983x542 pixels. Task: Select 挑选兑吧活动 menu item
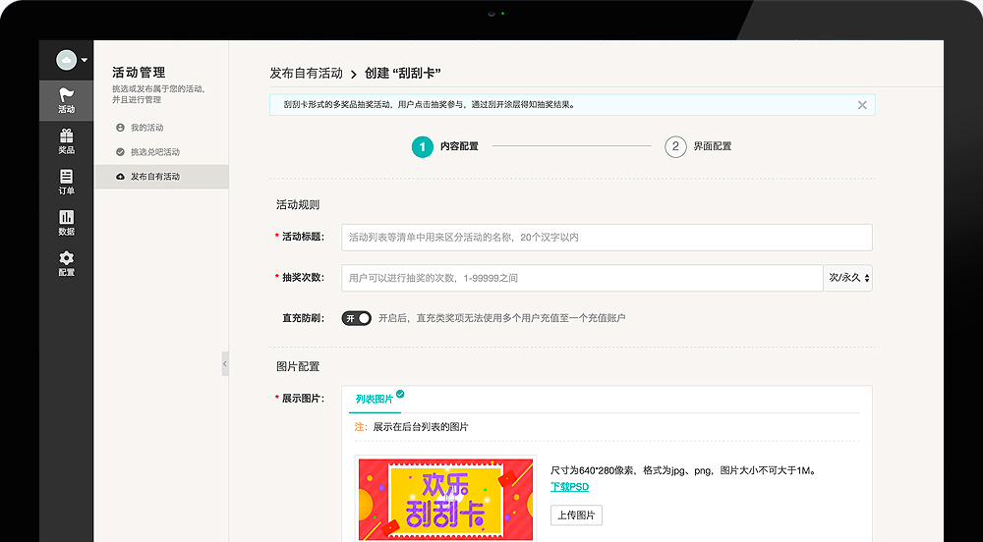tap(155, 152)
